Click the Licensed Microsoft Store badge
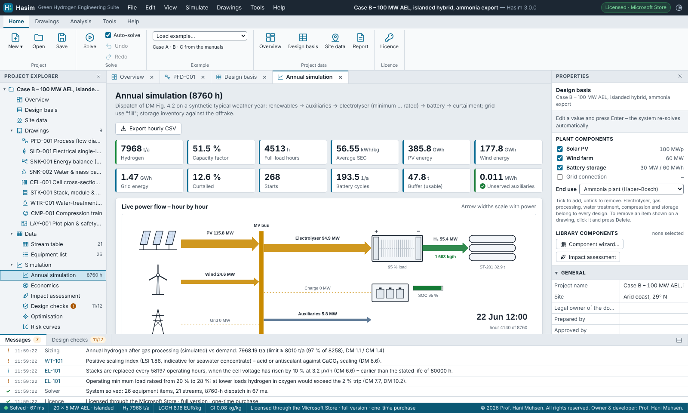 [636, 7]
